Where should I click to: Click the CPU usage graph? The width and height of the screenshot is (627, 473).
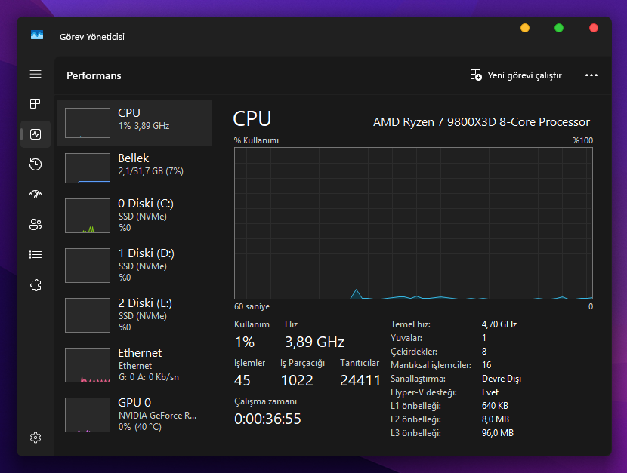click(x=413, y=223)
